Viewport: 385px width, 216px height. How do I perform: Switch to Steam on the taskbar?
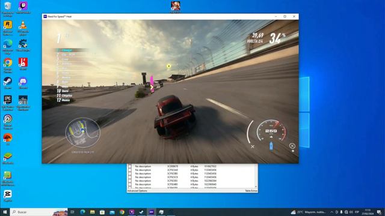coord(141,212)
